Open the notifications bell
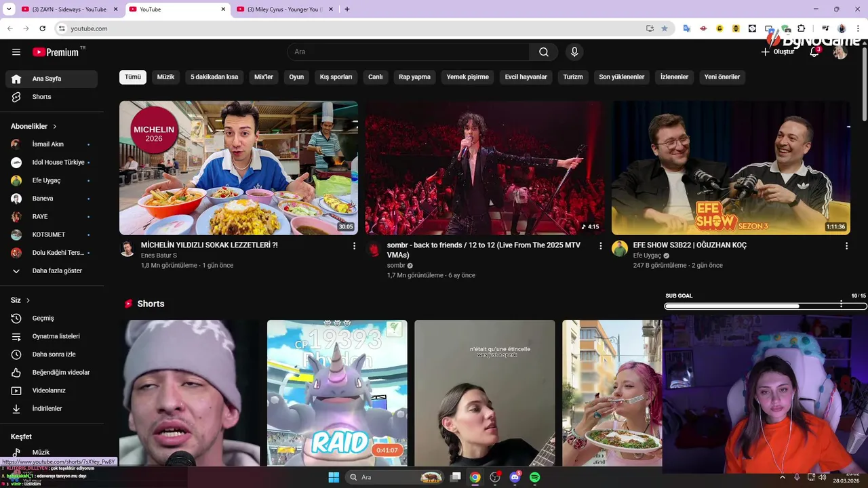The height and width of the screenshot is (488, 868). [814, 52]
